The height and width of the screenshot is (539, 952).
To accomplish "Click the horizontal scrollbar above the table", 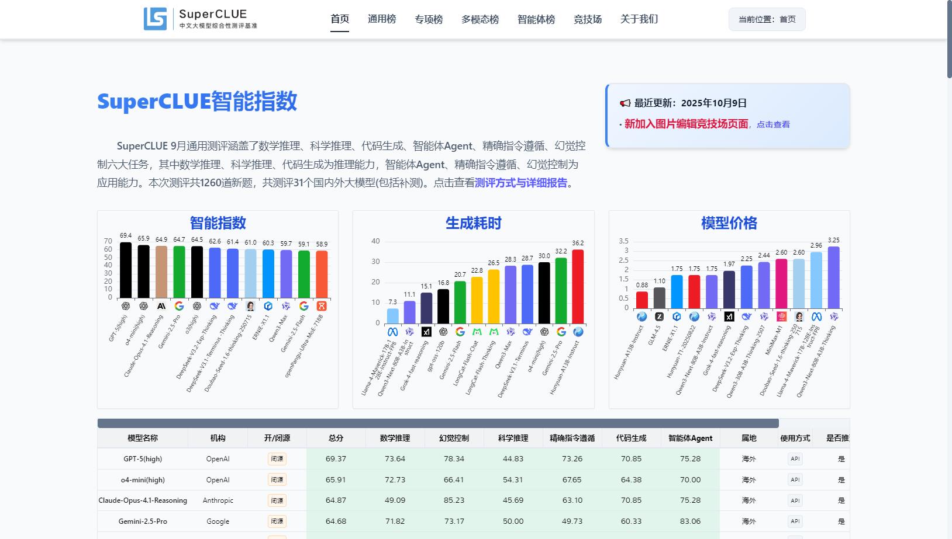I will point(437,423).
